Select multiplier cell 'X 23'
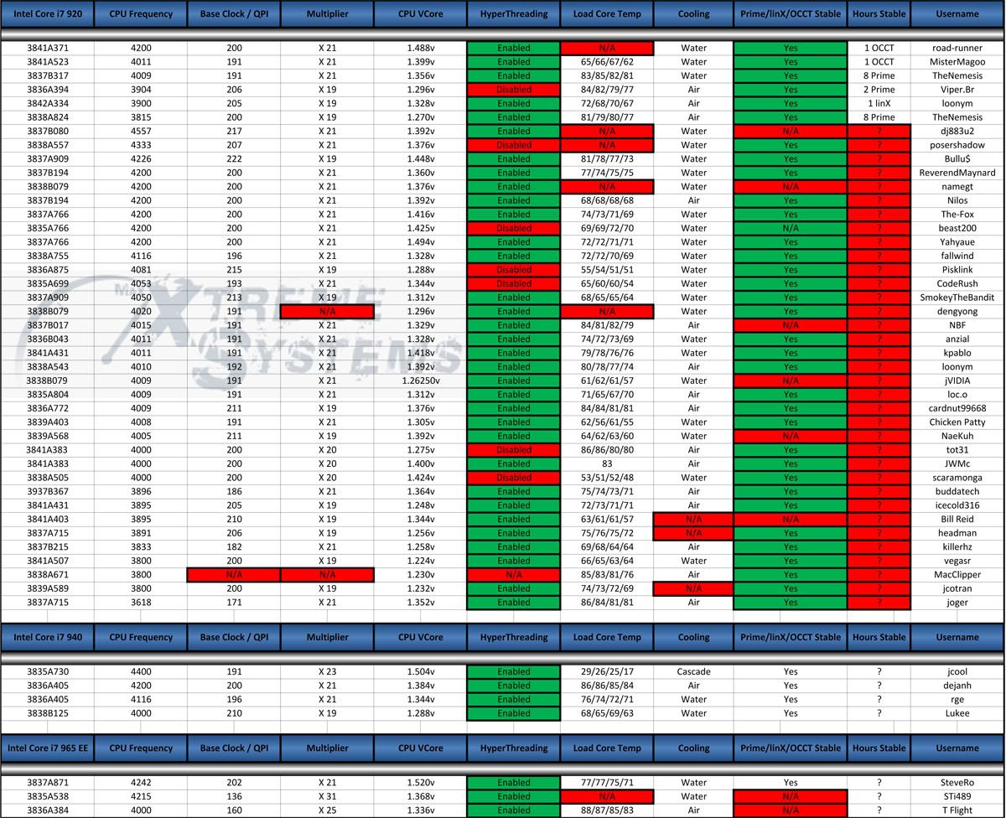 pos(327,672)
